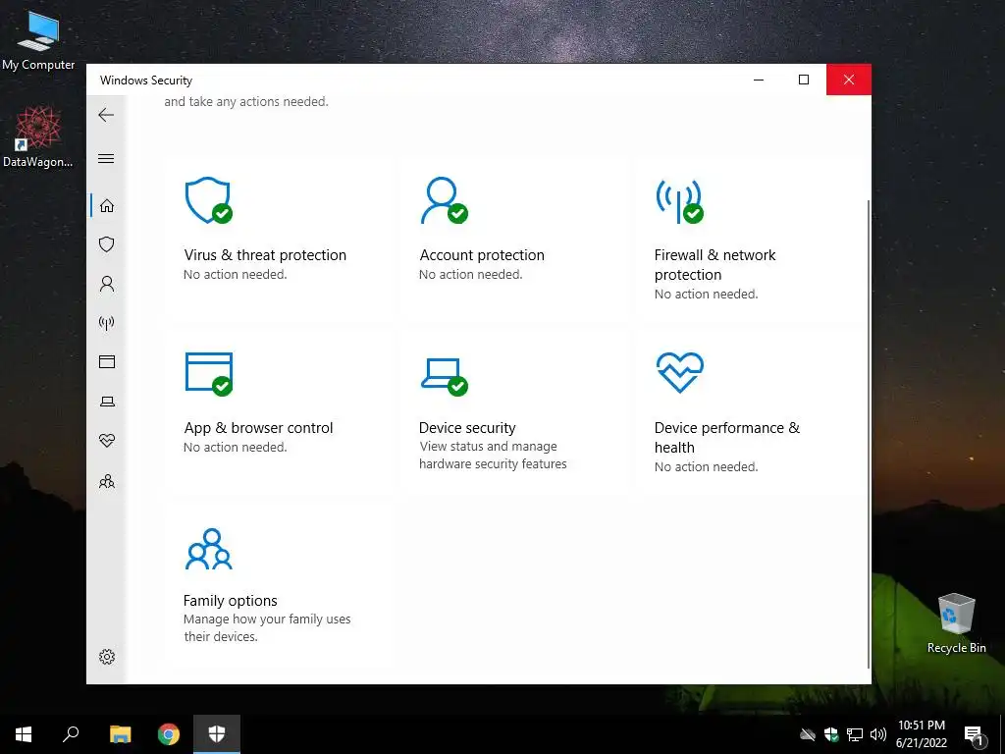1005x754 pixels.
Task: Click the App & browser control tile icon
Action: 208,373
